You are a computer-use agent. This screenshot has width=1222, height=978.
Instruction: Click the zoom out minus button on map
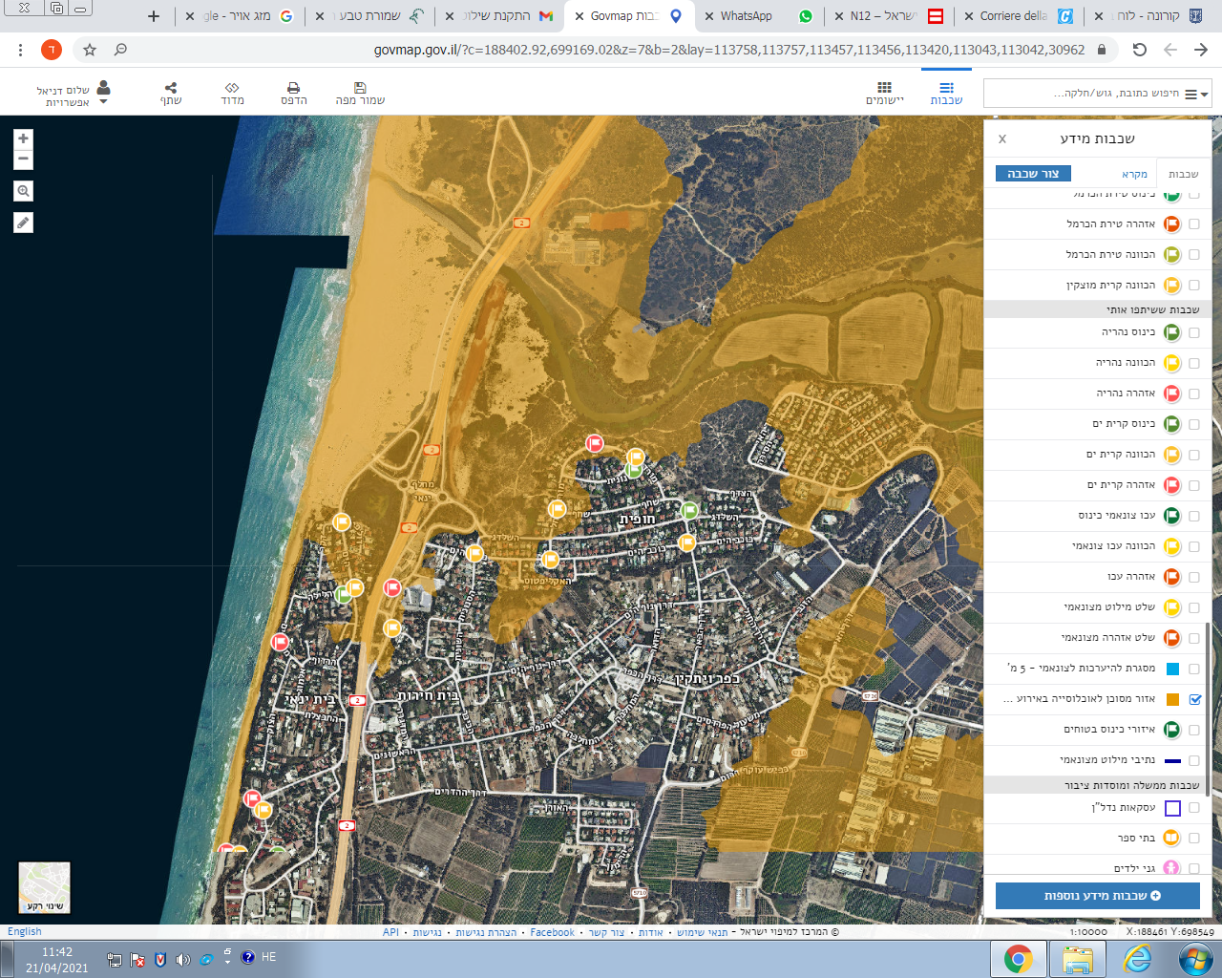(x=24, y=159)
